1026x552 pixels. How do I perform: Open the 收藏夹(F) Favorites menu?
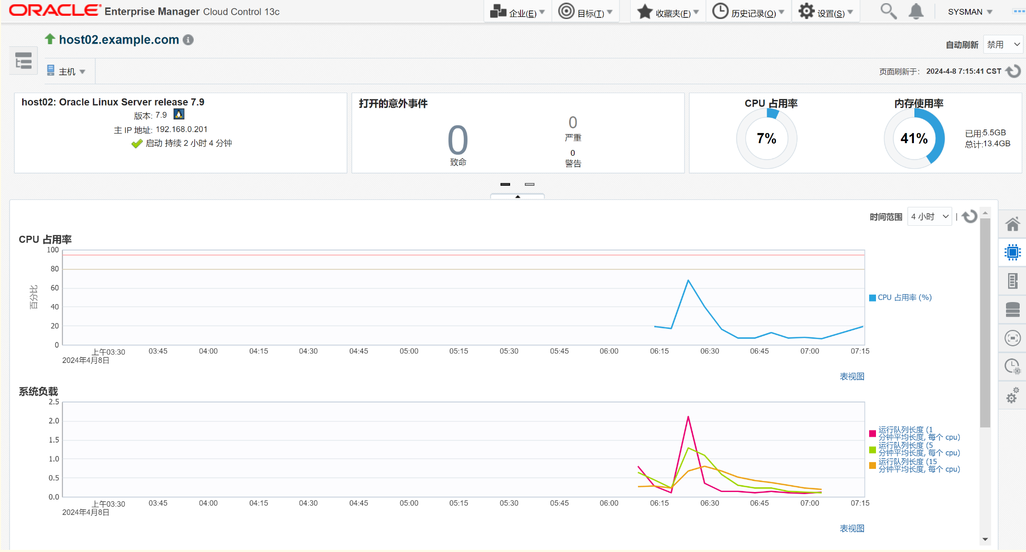(668, 12)
